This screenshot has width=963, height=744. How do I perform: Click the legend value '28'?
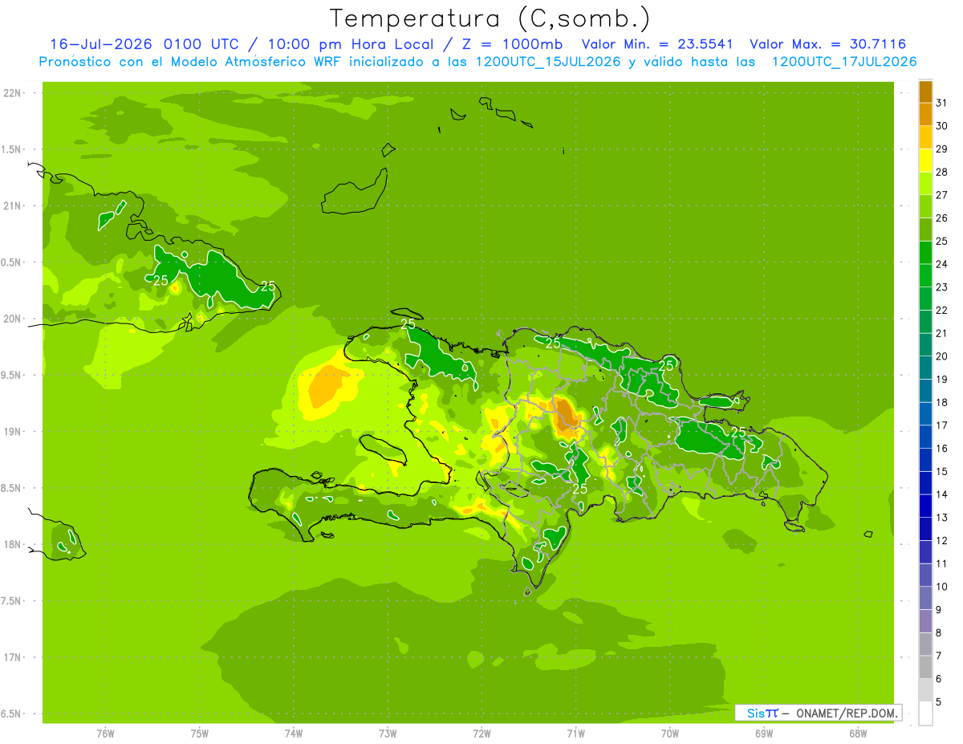coord(941,172)
